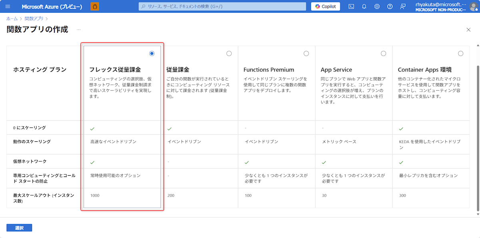
Task: Click KEDA を使用したイベントドリブン cell
Action: [430, 145]
